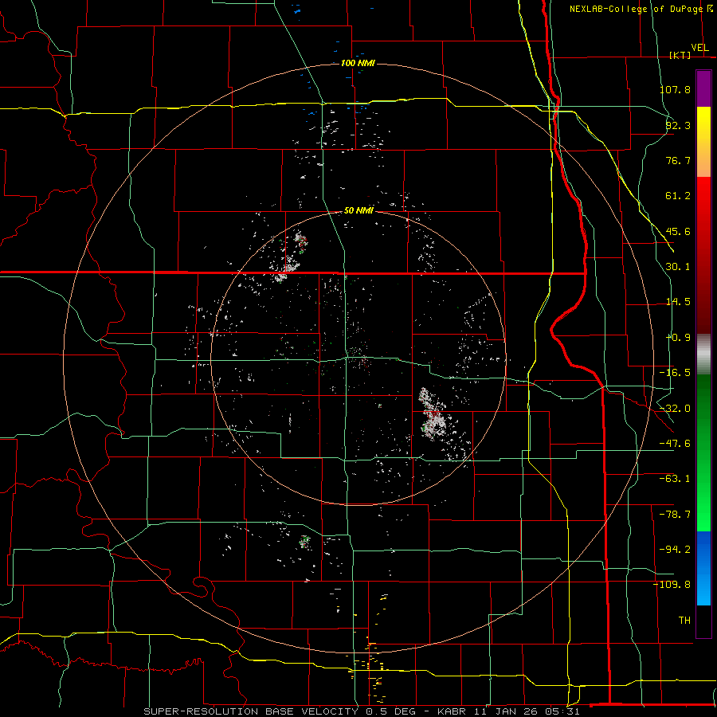This screenshot has width=717, height=717.
Task: Pick the yellow-orange segment of the color bar
Action: [703, 142]
